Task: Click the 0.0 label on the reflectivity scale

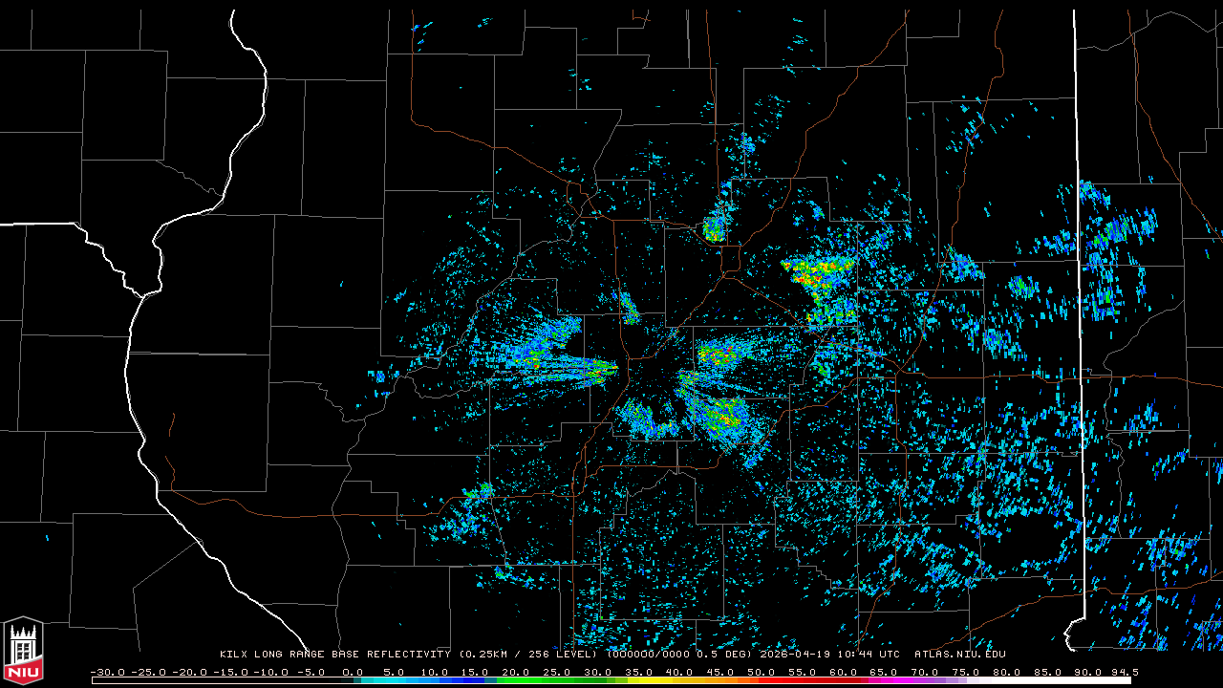Action: point(353,672)
